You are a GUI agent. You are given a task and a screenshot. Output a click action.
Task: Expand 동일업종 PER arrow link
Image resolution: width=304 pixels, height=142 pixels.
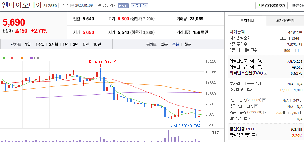tap(255, 129)
